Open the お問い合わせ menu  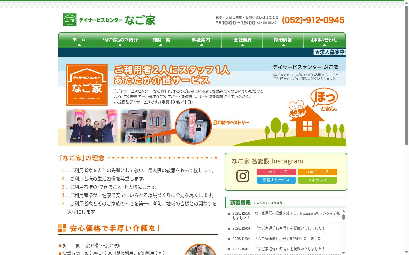324,40
